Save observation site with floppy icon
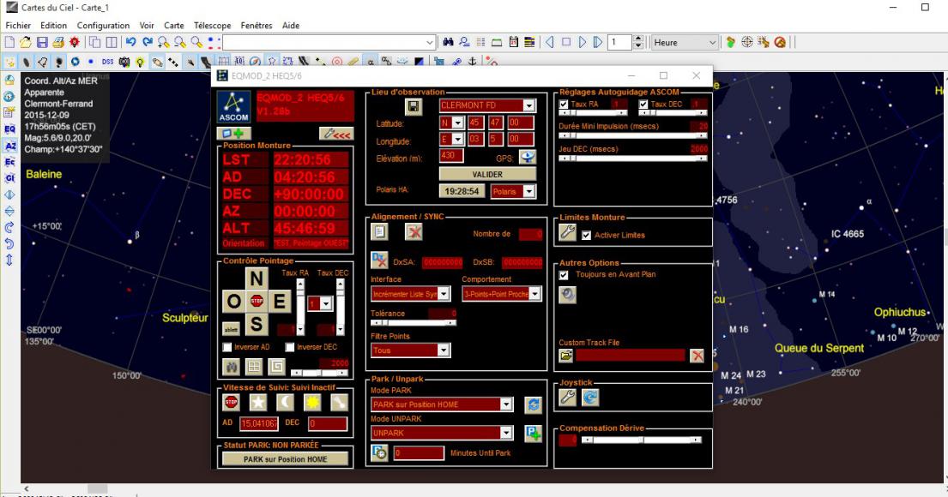Image resolution: width=948 pixels, height=497 pixels. pyautogui.click(x=413, y=107)
